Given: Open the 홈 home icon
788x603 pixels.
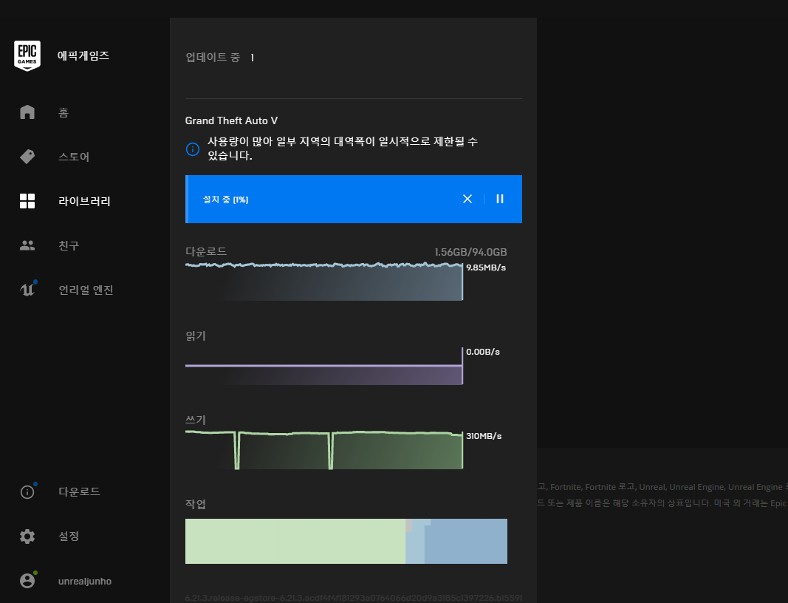Looking at the screenshot, I should tap(27, 112).
